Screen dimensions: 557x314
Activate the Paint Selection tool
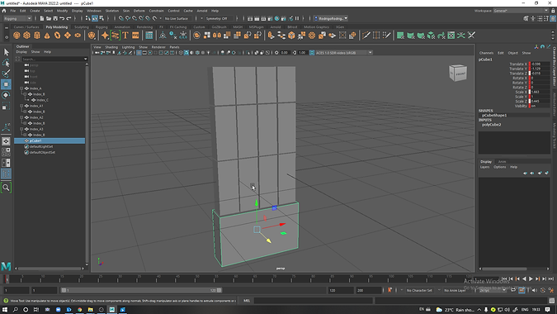point(6,74)
